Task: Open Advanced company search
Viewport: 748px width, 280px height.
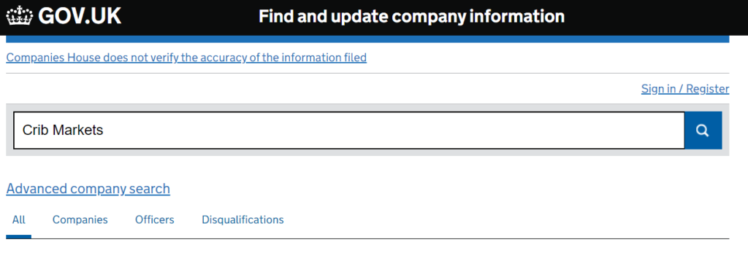Action: (x=88, y=189)
